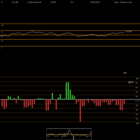Click the '-19' value in mini chart
Screen dimensions: 140x140
[90, 133]
